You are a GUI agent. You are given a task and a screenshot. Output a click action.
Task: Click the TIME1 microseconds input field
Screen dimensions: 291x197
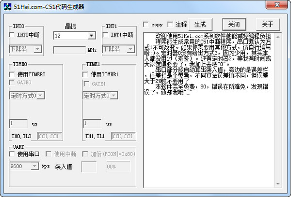point(92,124)
